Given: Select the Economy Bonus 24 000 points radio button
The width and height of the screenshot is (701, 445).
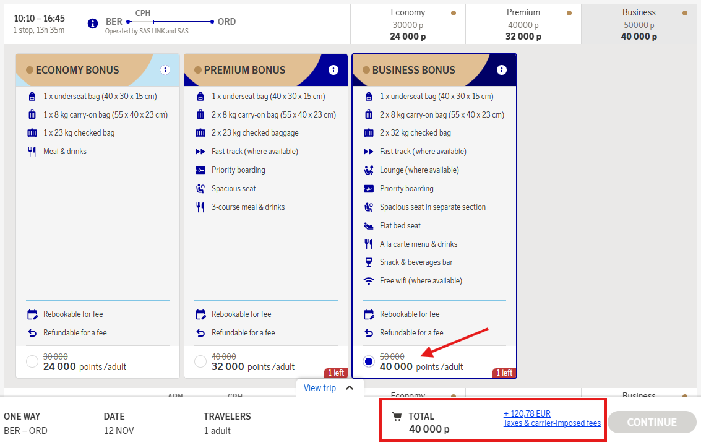Looking at the screenshot, I should point(32,361).
